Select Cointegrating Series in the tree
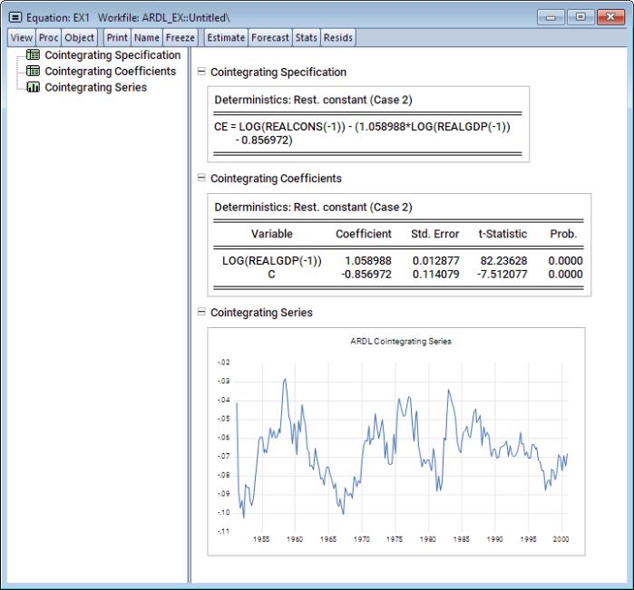 pos(95,88)
